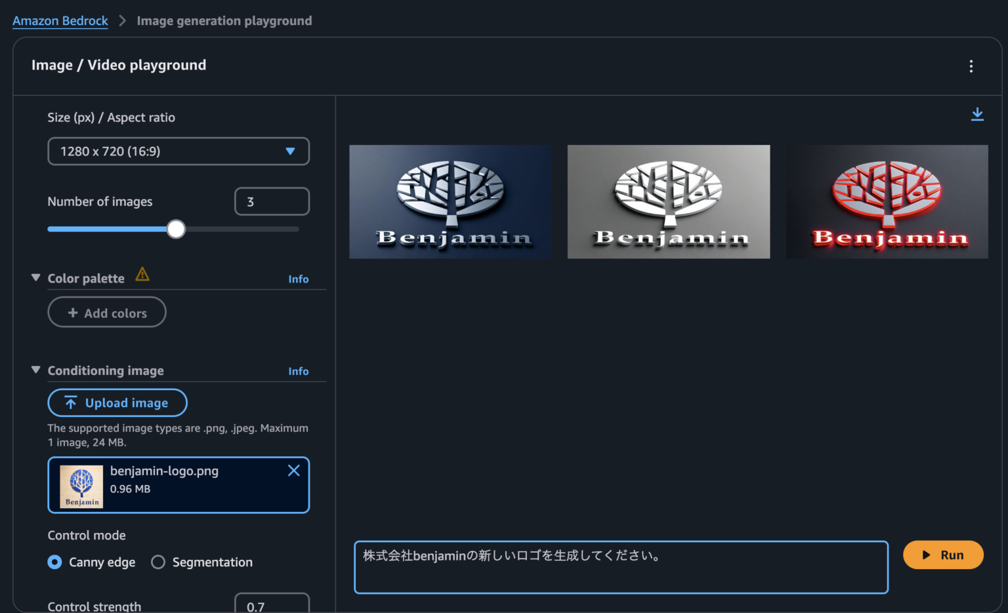The width and height of the screenshot is (1008, 613).
Task: Click the play icon inside the Run button
Action: pyautogui.click(x=925, y=555)
